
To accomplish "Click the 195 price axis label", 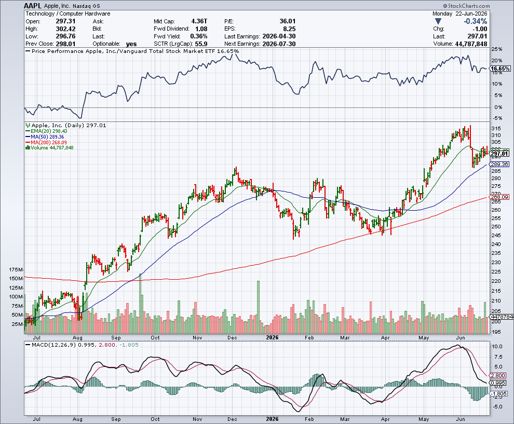I will (x=496, y=332).
